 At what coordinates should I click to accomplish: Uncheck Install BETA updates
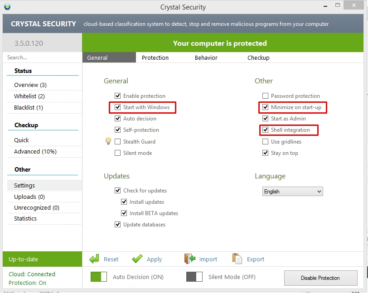click(x=124, y=213)
